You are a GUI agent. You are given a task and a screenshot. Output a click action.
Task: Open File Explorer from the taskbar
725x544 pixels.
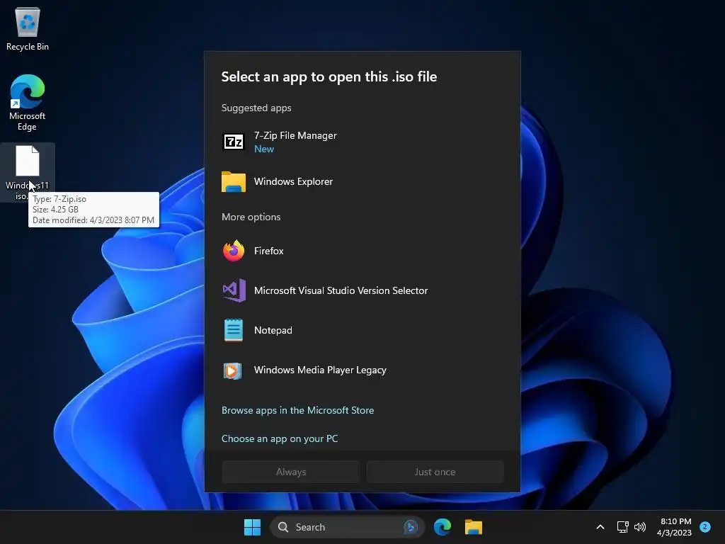pyautogui.click(x=474, y=527)
